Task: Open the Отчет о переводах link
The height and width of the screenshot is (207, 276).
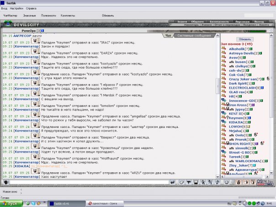Action: [x=227, y=25]
